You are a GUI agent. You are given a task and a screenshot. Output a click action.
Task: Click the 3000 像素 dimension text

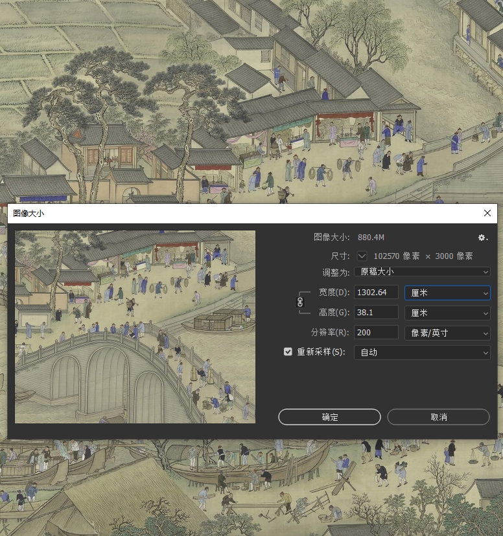(x=454, y=256)
